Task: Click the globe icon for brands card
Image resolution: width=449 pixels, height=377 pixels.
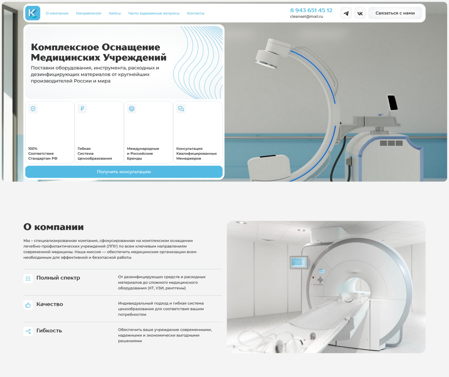Action: [132, 109]
